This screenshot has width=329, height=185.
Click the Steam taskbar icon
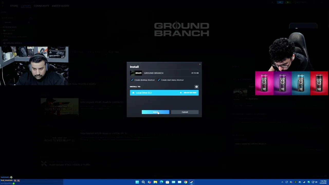[191, 182]
